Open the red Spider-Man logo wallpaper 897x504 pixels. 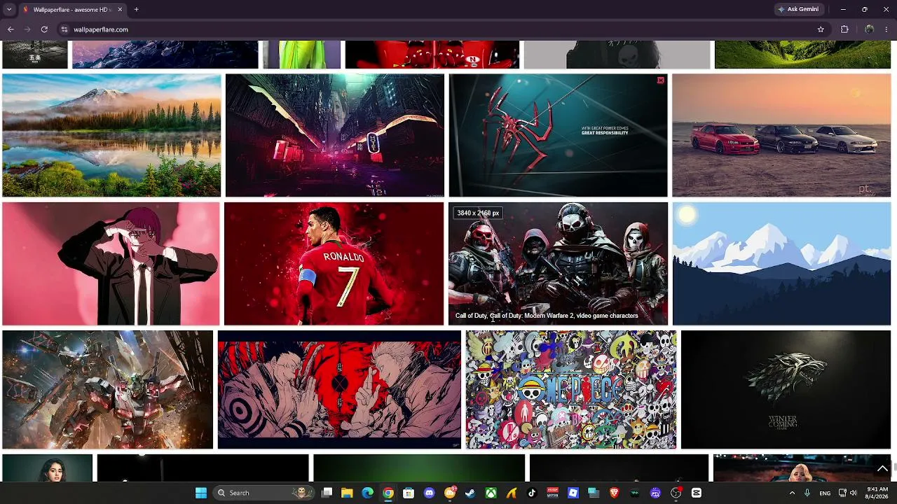[559, 136]
